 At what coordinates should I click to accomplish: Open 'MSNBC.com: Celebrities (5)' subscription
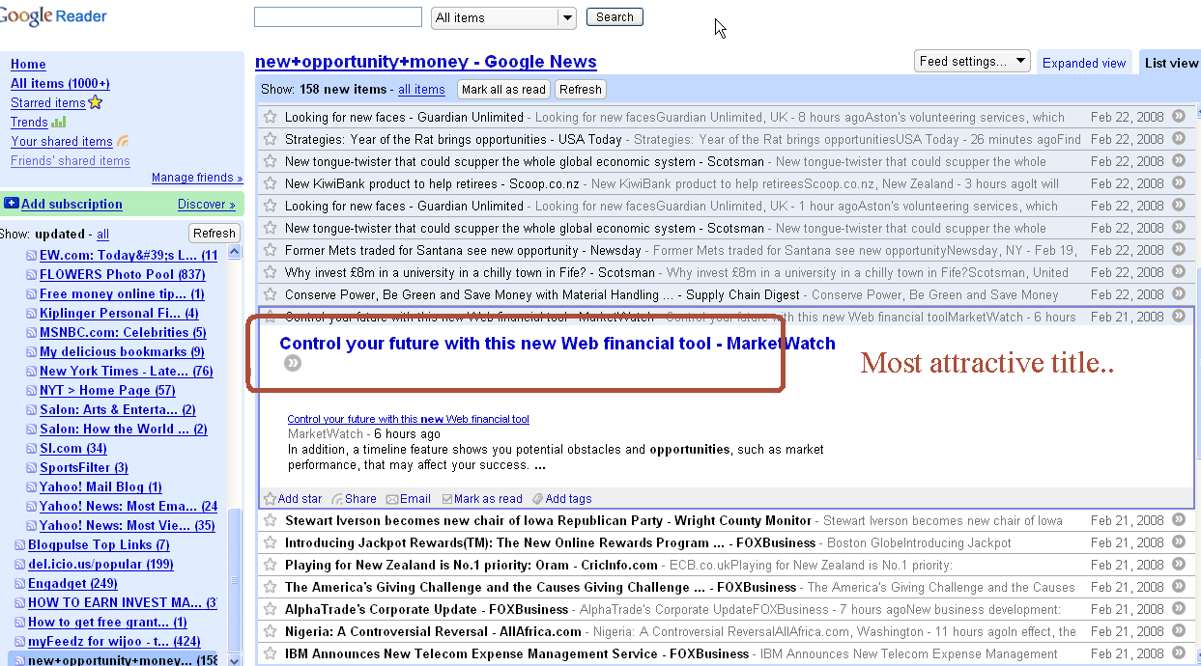[x=123, y=332]
